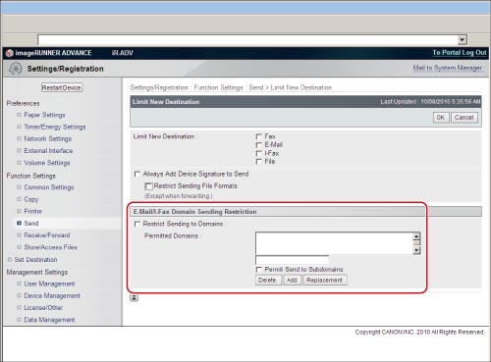This screenshot has height=362, width=491.
Task: Open License/Other in the sidebar
Action: tap(43, 308)
